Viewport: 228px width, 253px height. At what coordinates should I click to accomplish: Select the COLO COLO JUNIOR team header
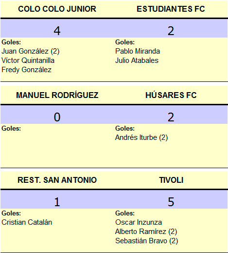(x=57, y=9)
